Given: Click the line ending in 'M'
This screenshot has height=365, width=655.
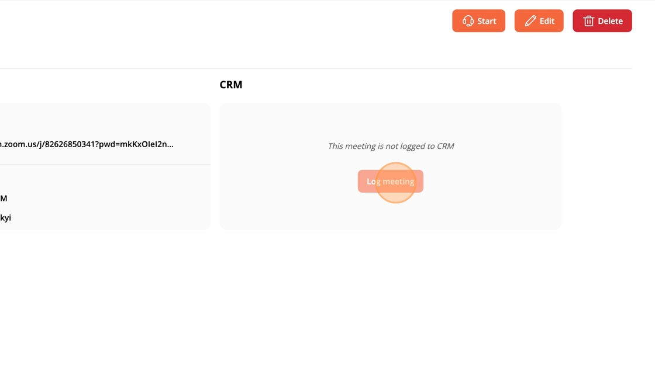Looking at the screenshot, I should coord(4,199).
